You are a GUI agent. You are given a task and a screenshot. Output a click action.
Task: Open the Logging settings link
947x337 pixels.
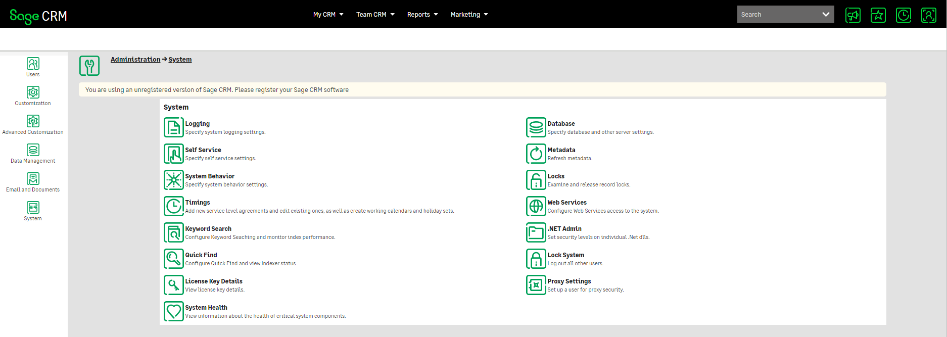(197, 124)
